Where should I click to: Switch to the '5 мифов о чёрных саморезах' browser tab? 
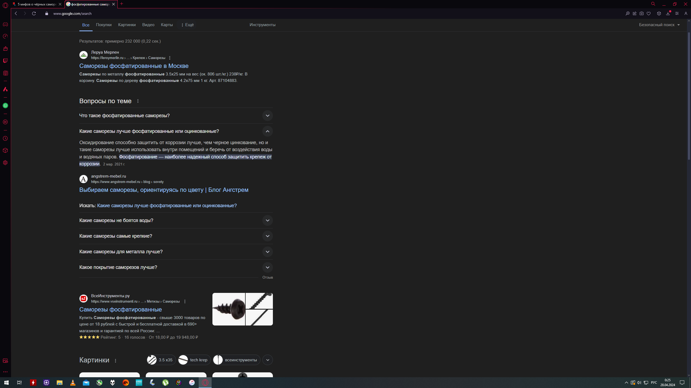click(x=37, y=4)
